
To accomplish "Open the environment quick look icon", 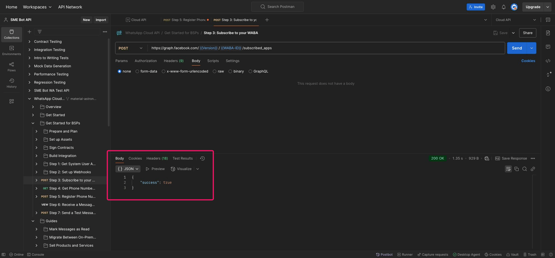I will point(548,20).
